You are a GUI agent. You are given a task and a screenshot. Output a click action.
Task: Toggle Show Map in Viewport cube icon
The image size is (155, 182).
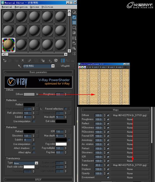[x=56, y=61]
